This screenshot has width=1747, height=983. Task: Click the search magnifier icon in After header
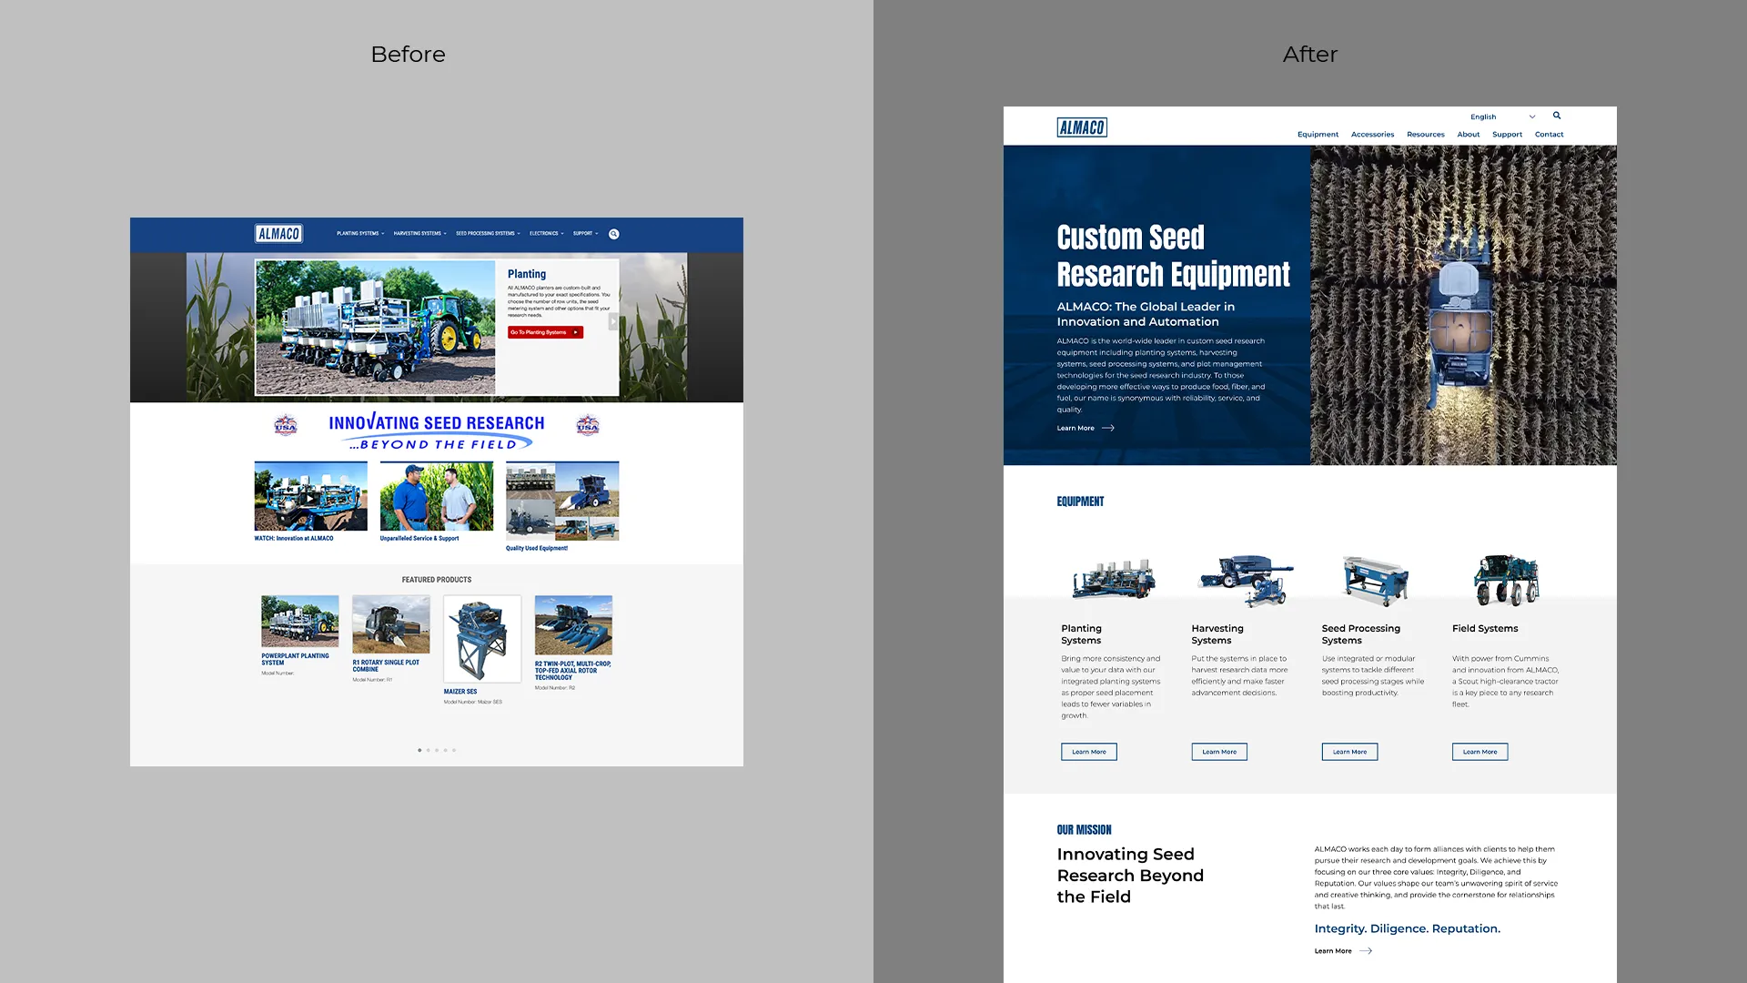point(1557,116)
